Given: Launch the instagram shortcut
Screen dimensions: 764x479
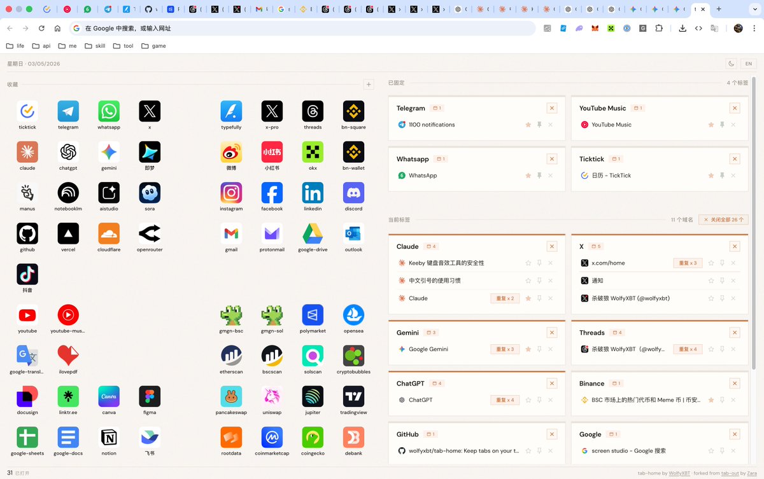Looking at the screenshot, I should point(231,193).
